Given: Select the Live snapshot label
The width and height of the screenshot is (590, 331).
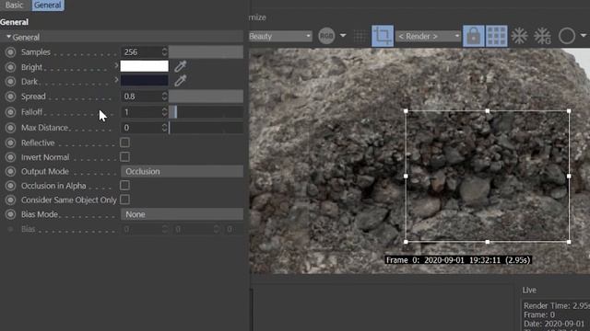Looking at the screenshot, I should 529,291.
